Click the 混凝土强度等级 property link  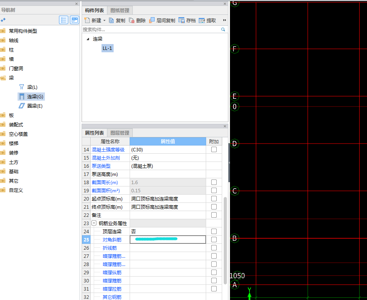[x=108, y=150]
